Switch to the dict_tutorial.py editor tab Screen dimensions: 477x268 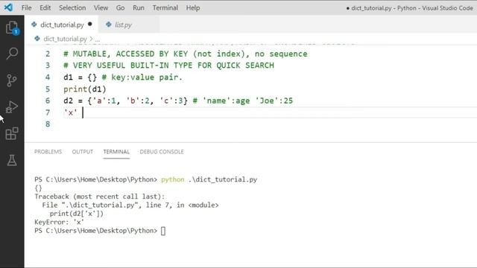(62, 25)
